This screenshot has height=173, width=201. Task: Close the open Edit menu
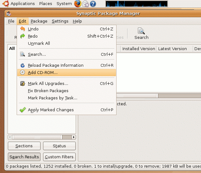(x=22, y=21)
